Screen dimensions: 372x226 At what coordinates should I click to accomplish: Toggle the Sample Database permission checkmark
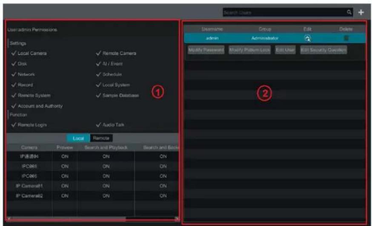click(x=98, y=96)
